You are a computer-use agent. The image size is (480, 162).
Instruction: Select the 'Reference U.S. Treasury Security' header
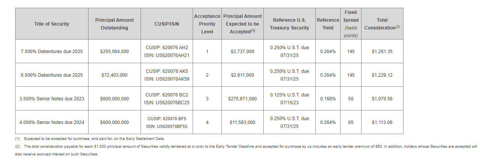pos(289,24)
